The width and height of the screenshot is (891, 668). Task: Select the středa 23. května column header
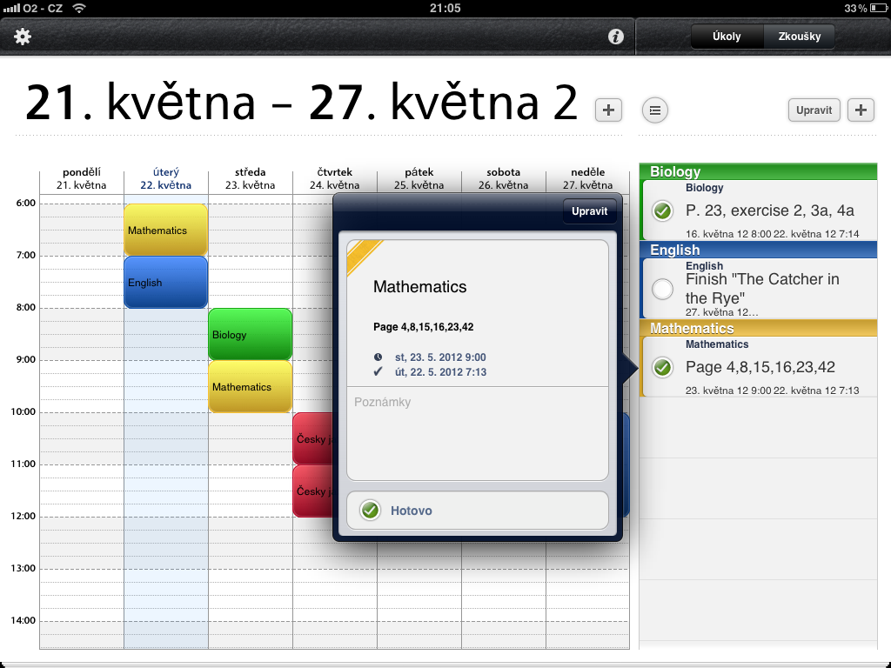pos(250,178)
